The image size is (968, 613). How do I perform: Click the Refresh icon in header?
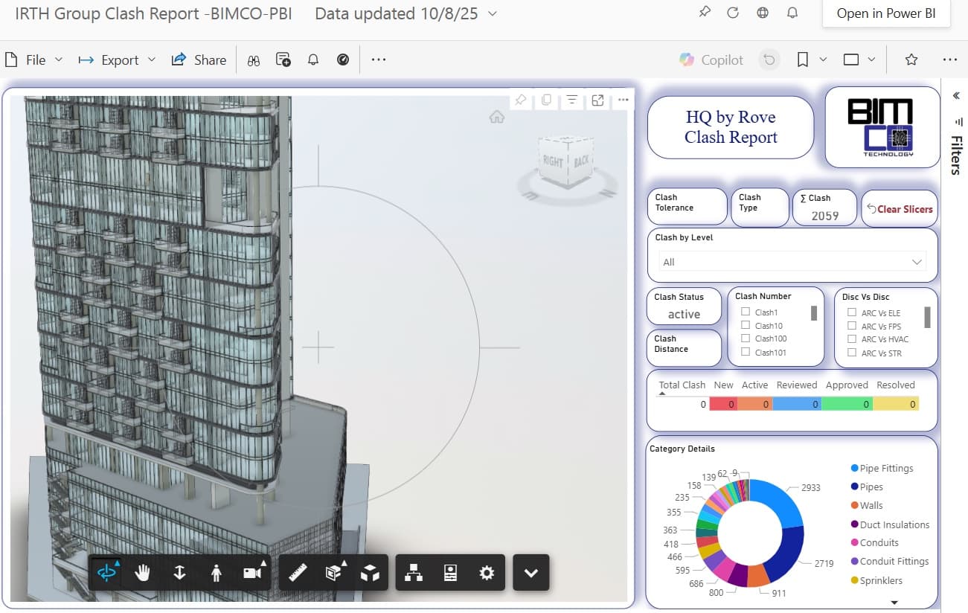coord(733,13)
